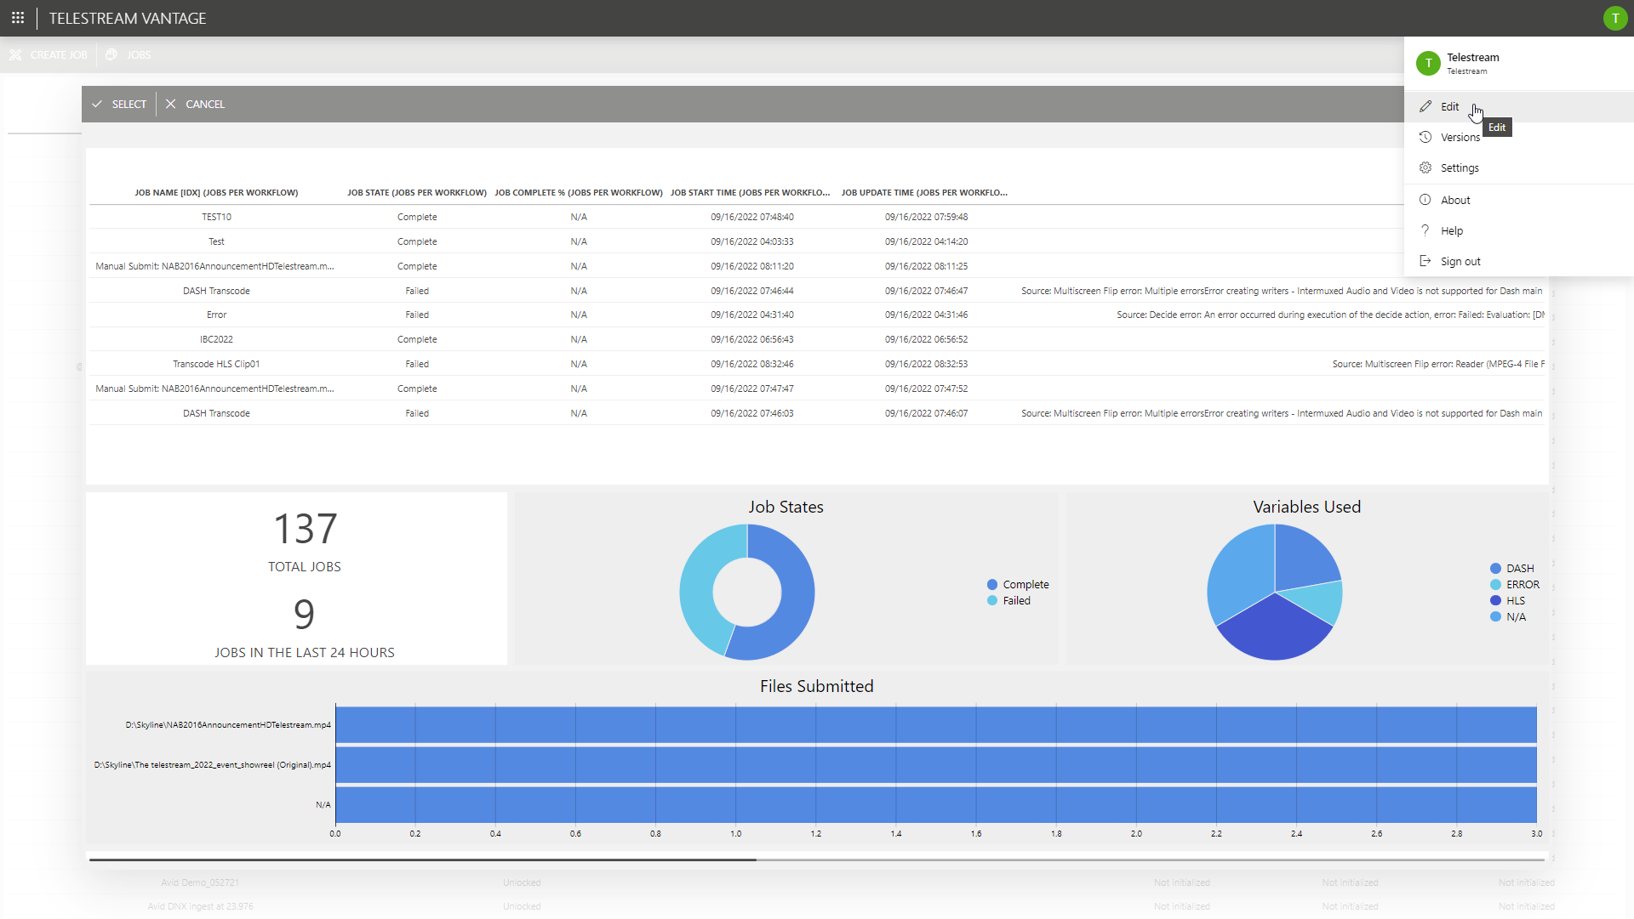Viewport: 1634px width, 919px height.
Task: Sort by Job Complete % column header
Action: pyautogui.click(x=579, y=193)
